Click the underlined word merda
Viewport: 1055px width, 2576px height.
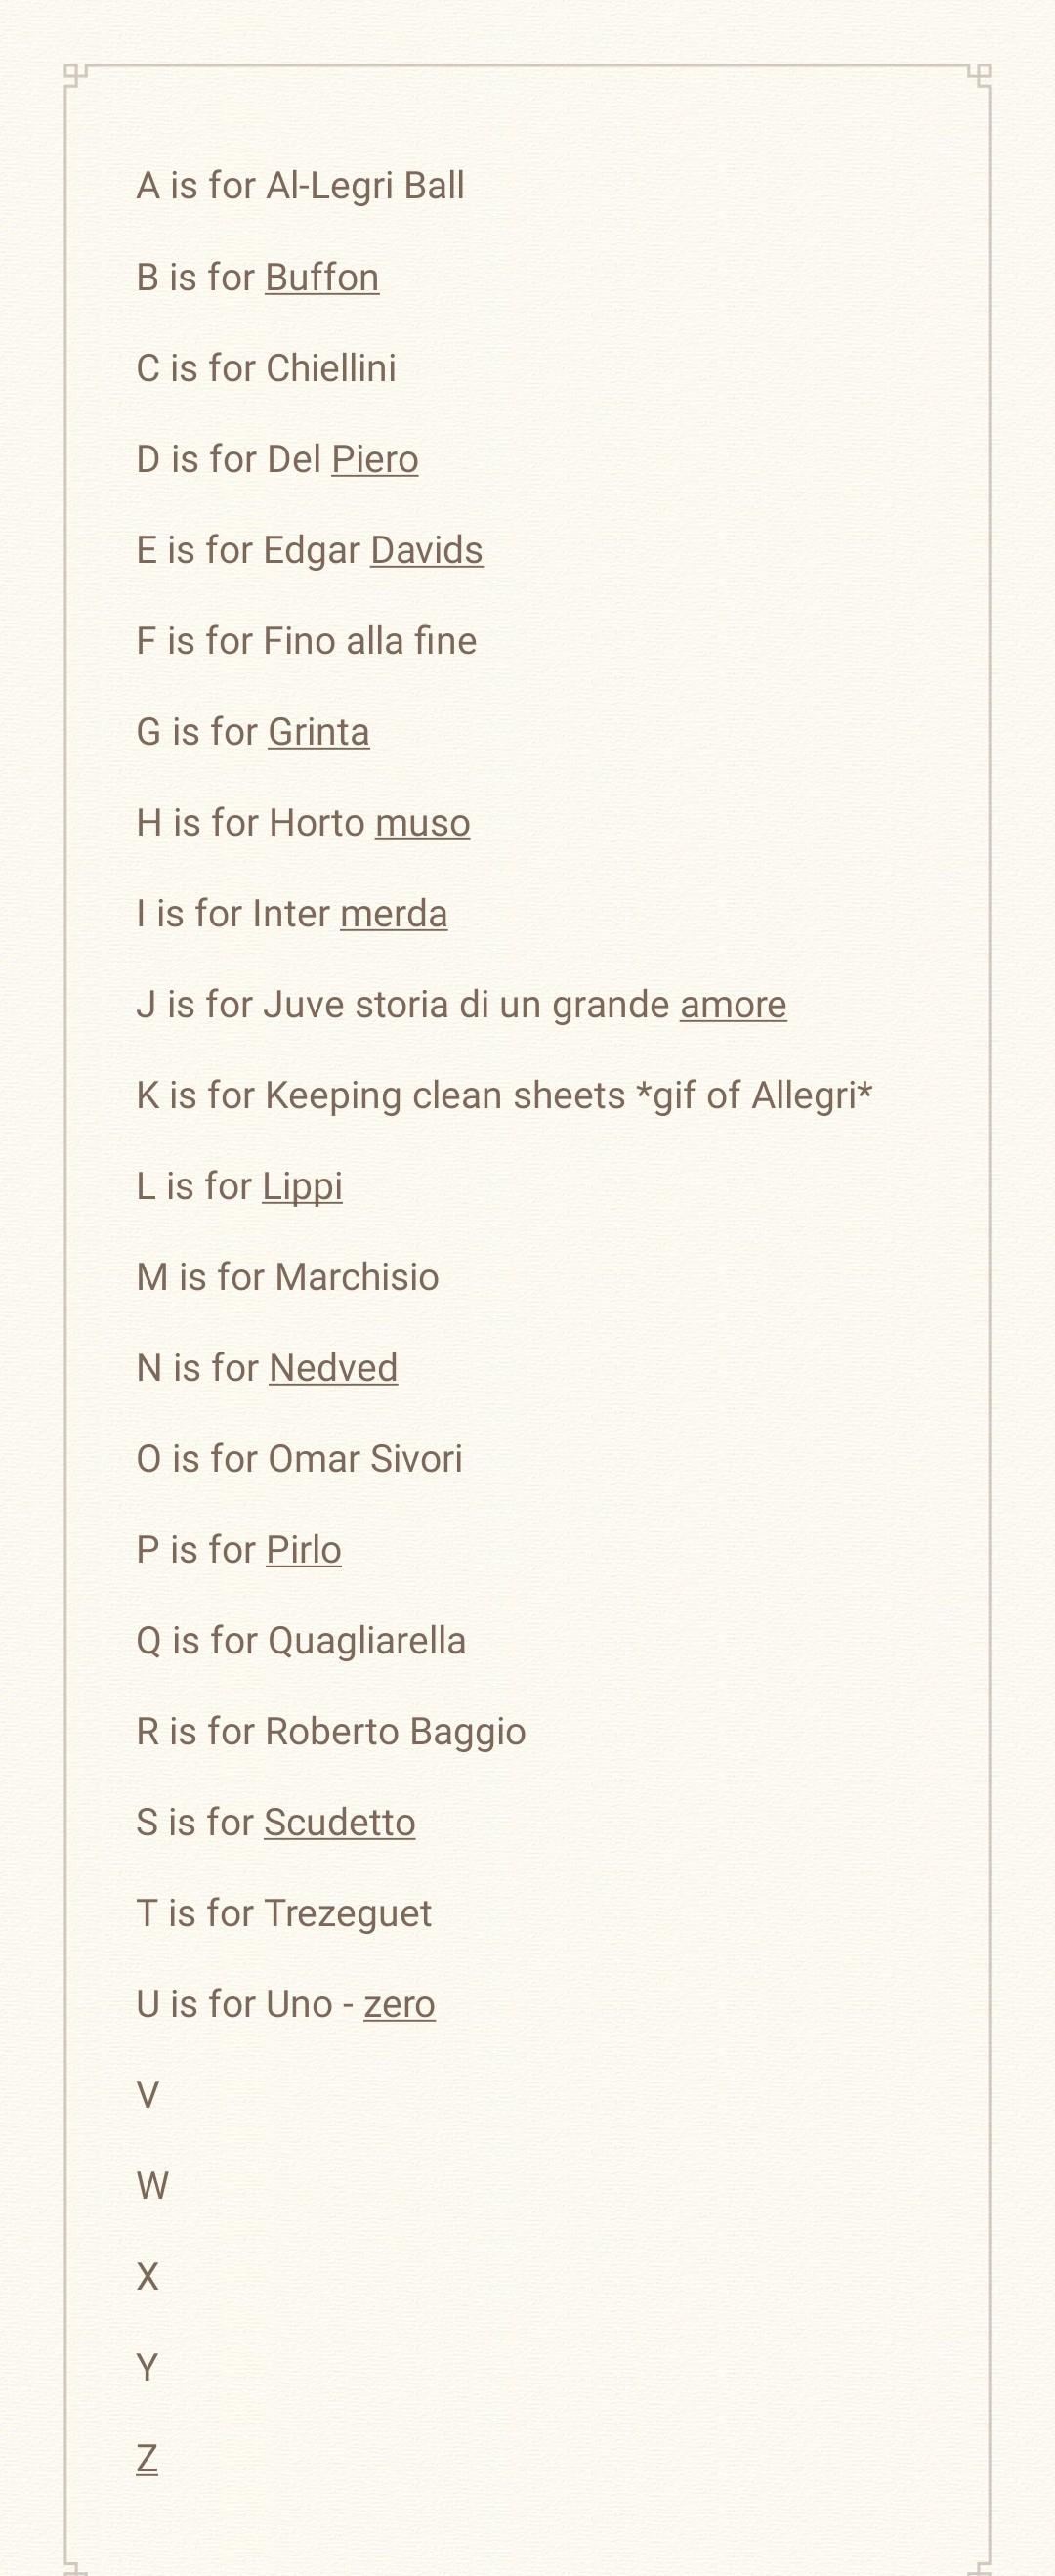point(394,914)
